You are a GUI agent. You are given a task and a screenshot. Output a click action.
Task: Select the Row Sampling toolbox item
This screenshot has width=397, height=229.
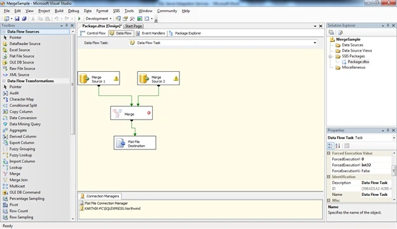tap(21, 218)
